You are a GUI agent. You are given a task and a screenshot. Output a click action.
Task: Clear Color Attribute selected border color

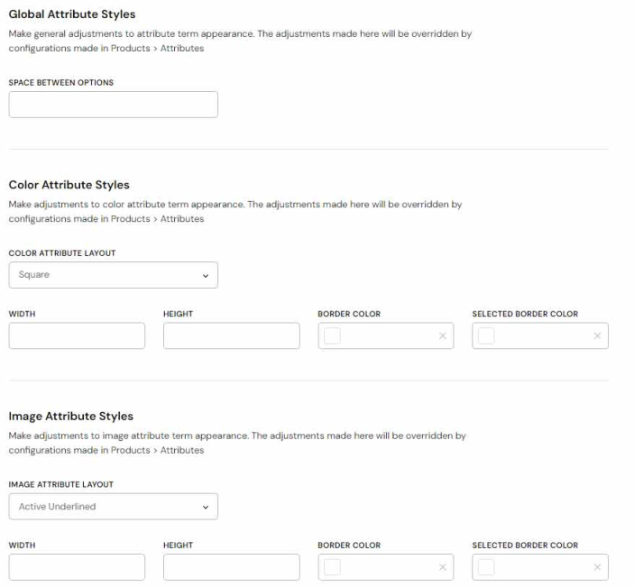tap(597, 336)
